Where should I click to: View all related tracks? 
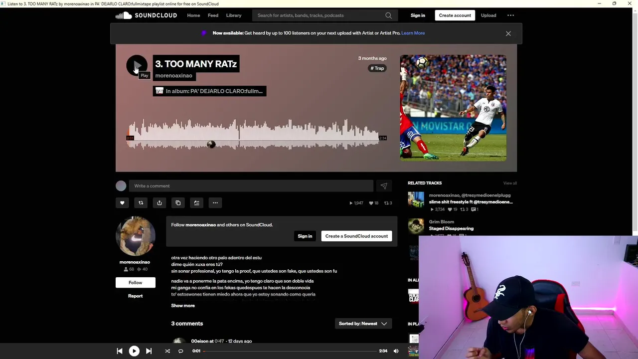pos(510,183)
